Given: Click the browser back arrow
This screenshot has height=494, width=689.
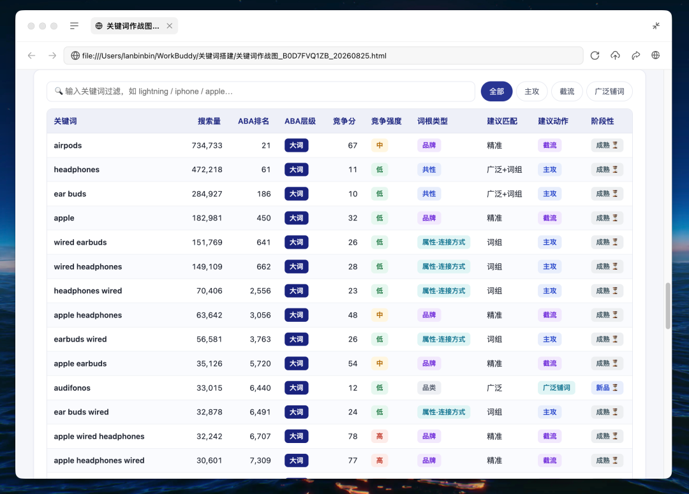Looking at the screenshot, I should (x=31, y=55).
